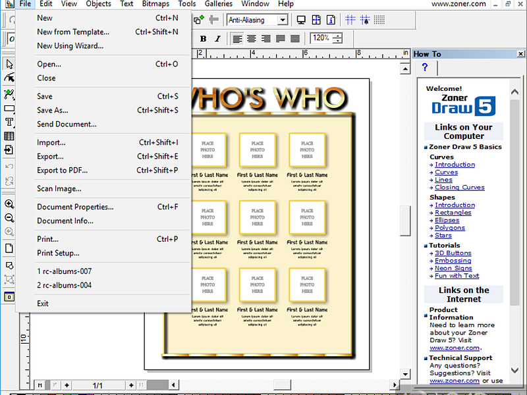
Task: Click the blue guidelines icon
Action: [x=350, y=20]
